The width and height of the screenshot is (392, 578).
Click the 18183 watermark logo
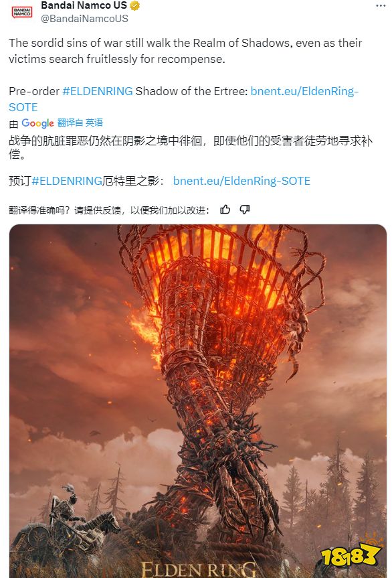click(350, 555)
